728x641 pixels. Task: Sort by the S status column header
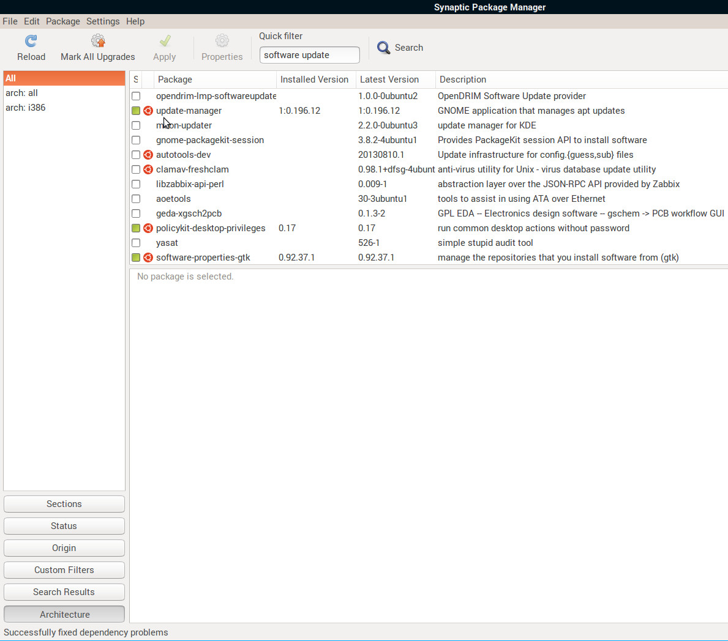click(x=135, y=80)
